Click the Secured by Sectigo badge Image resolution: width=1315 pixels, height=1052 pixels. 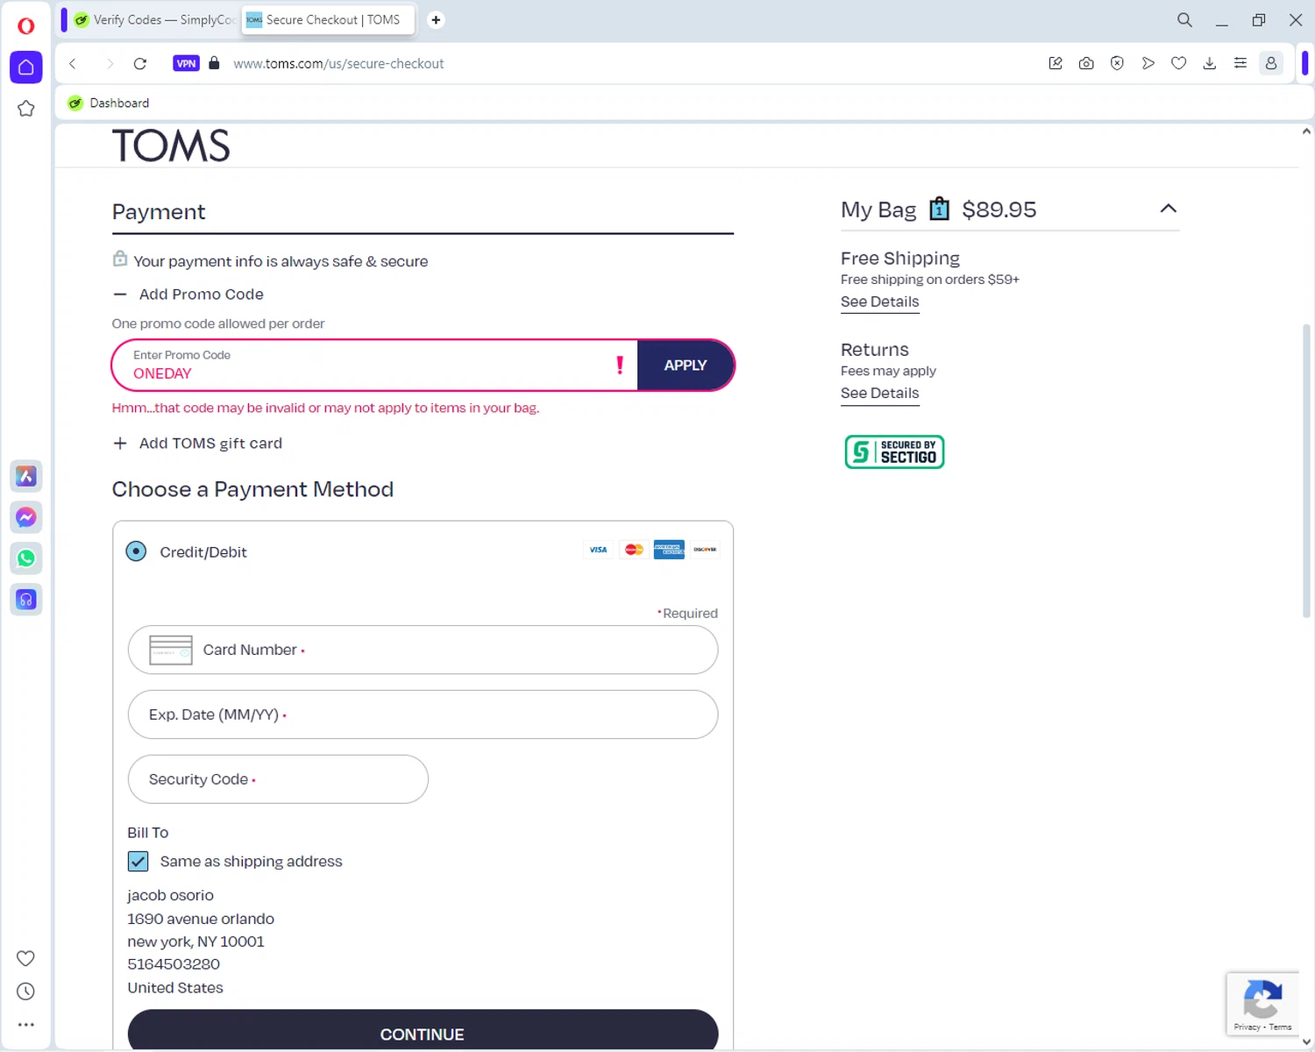point(894,452)
